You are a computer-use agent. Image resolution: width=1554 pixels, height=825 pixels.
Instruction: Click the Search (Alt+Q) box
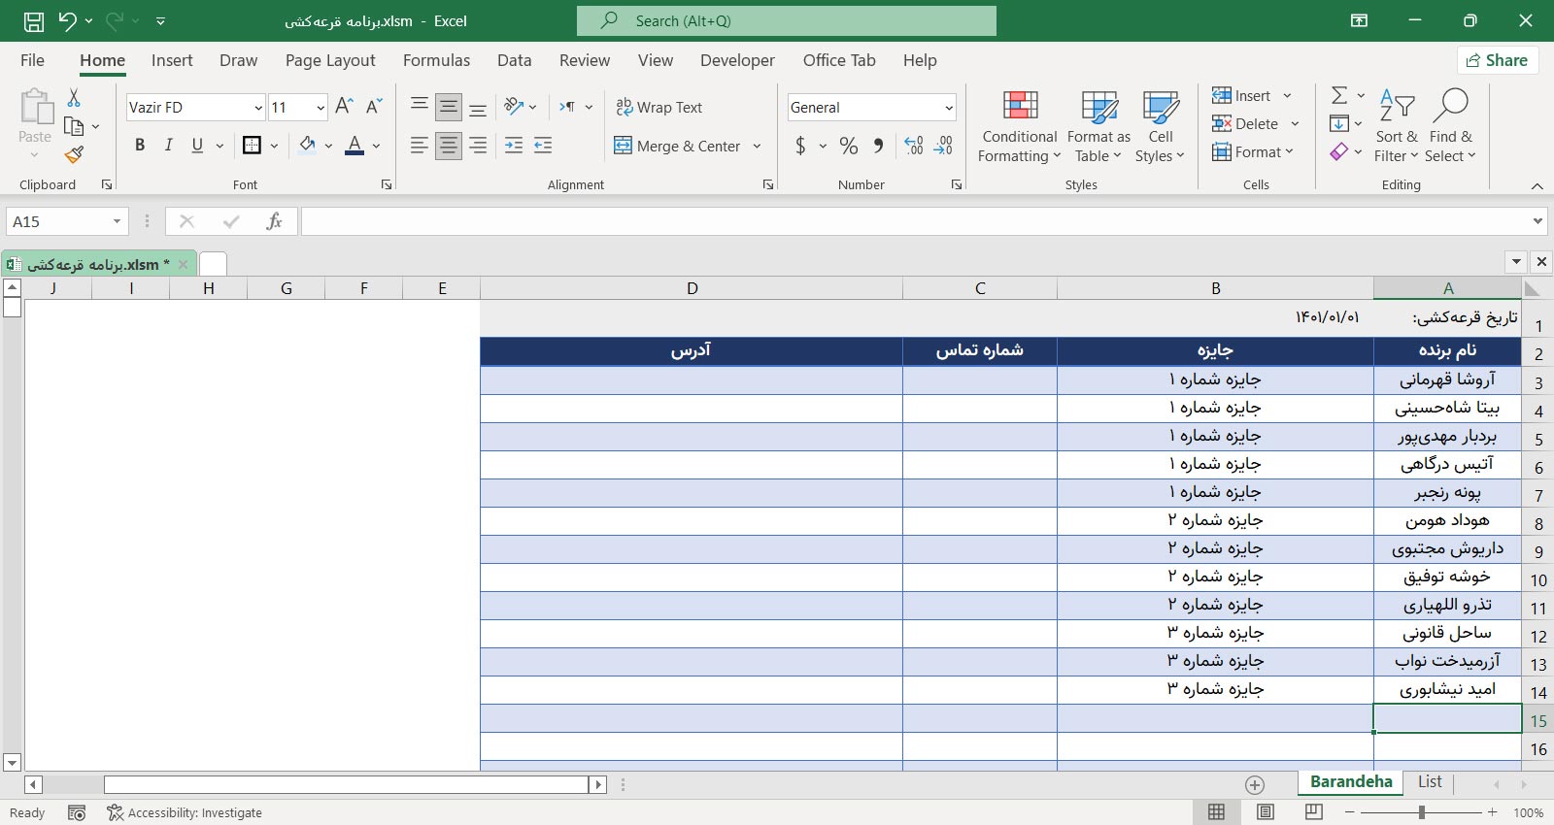click(787, 20)
